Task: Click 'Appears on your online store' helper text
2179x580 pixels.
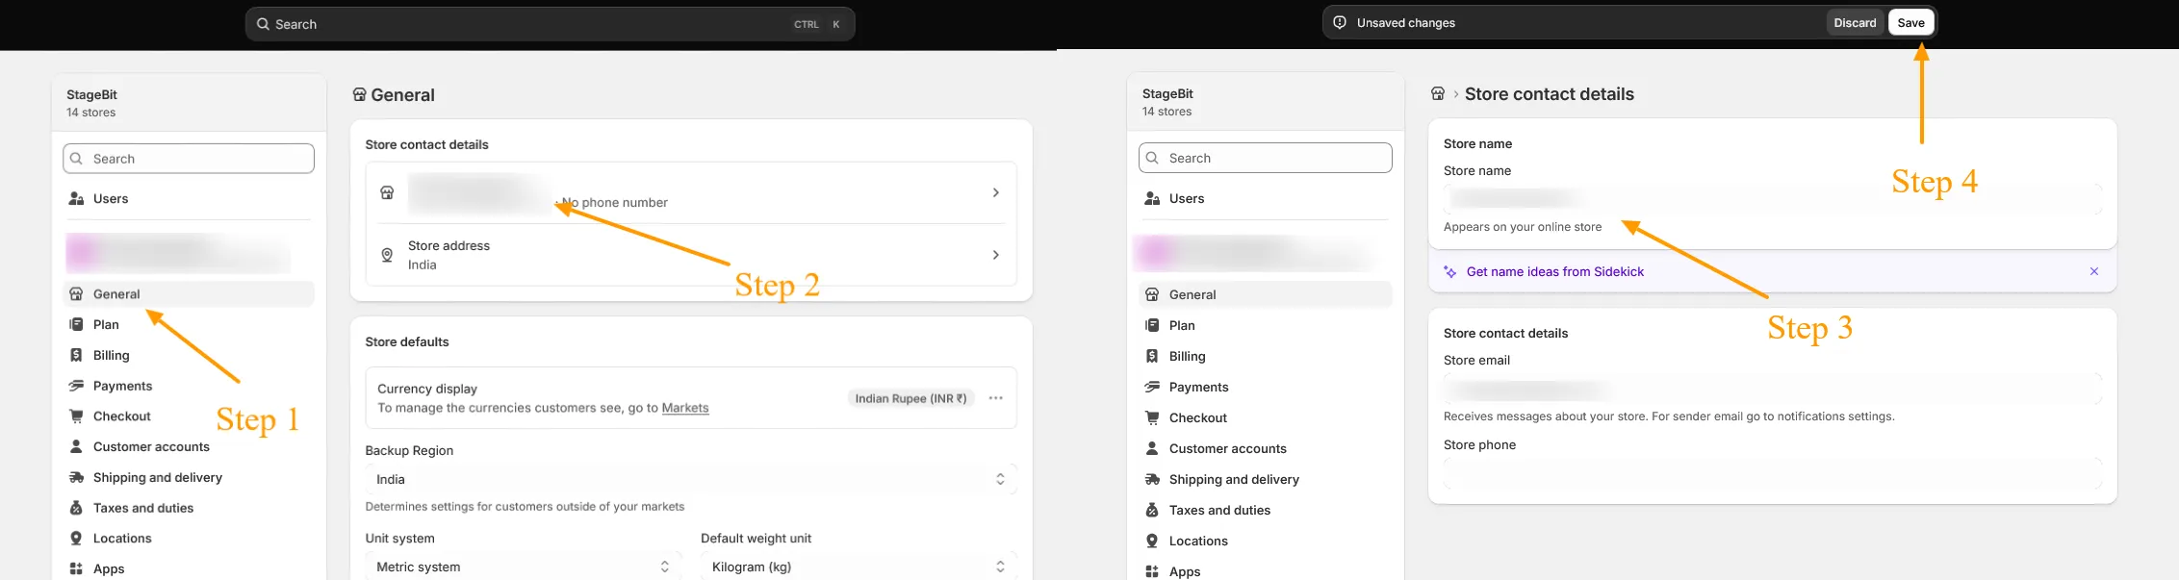Action: 1523,227
